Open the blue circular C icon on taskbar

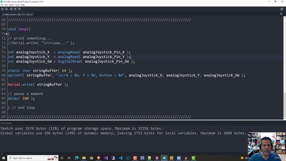click(128, 158)
